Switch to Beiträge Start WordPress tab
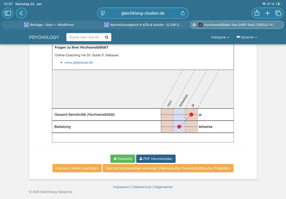286x199 pixels. click(x=49, y=25)
